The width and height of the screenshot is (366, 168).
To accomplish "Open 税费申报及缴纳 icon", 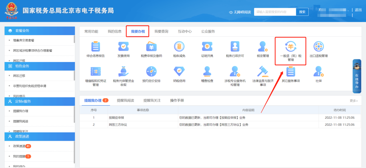I will click(151, 47).
